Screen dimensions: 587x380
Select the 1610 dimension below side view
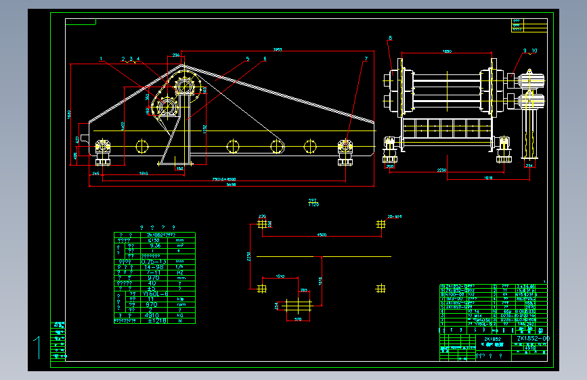point(144,174)
